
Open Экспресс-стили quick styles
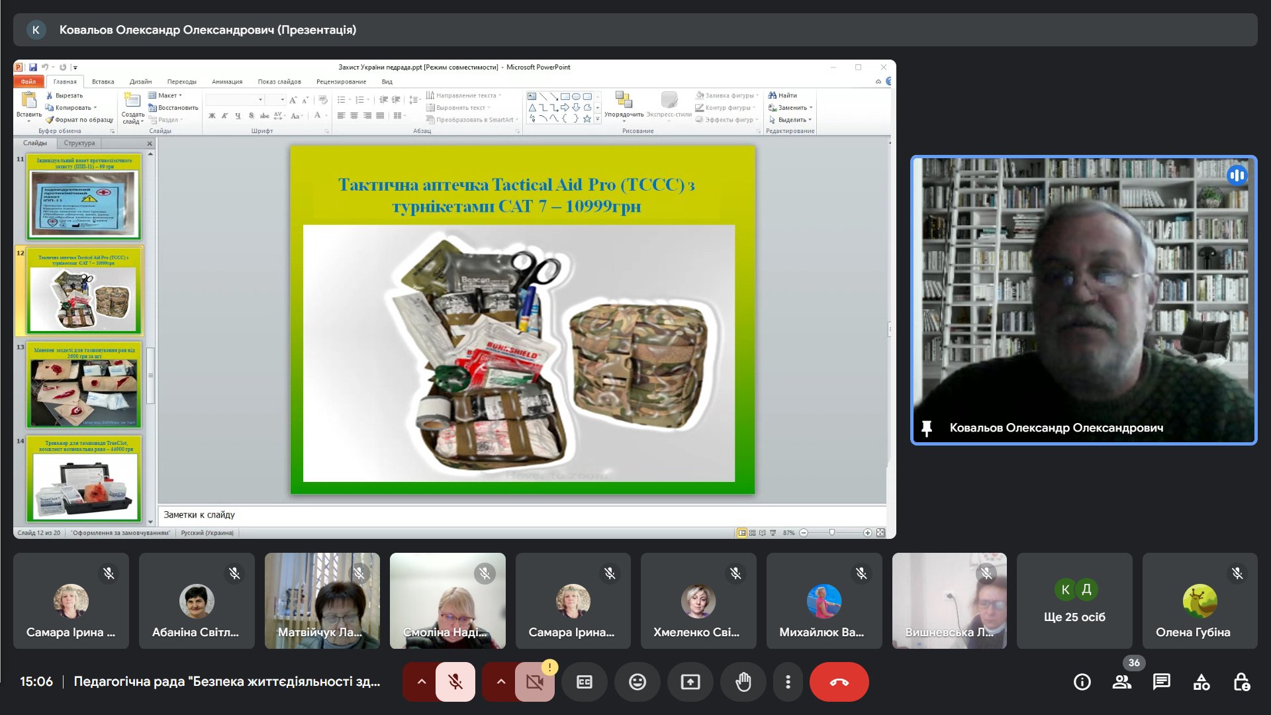click(669, 106)
